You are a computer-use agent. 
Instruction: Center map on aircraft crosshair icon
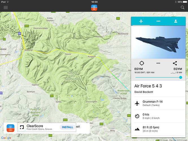coord(142,63)
